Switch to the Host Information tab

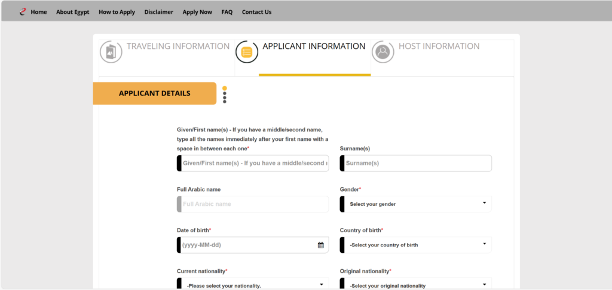coord(439,47)
